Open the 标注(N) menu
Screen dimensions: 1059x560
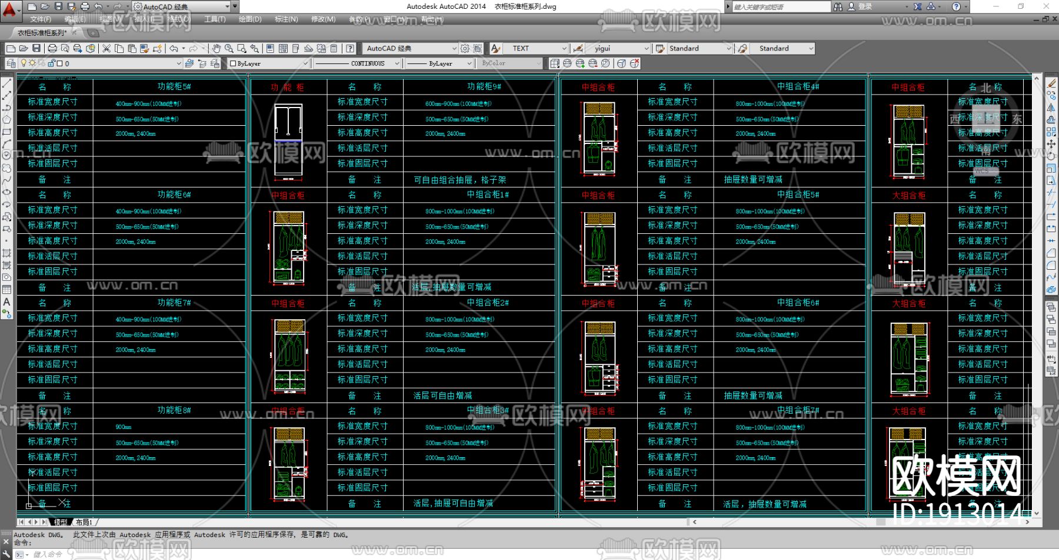tap(287, 19)
